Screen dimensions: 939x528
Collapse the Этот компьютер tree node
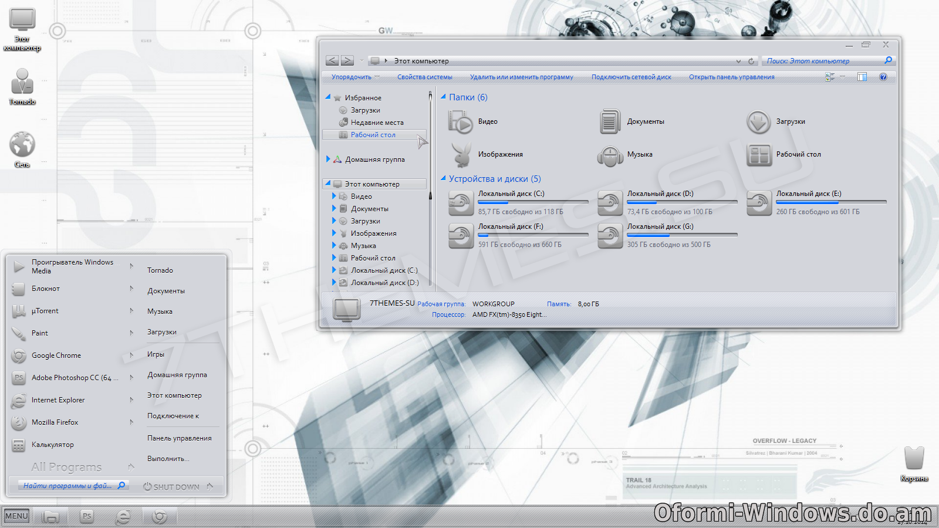pos(327,184)
